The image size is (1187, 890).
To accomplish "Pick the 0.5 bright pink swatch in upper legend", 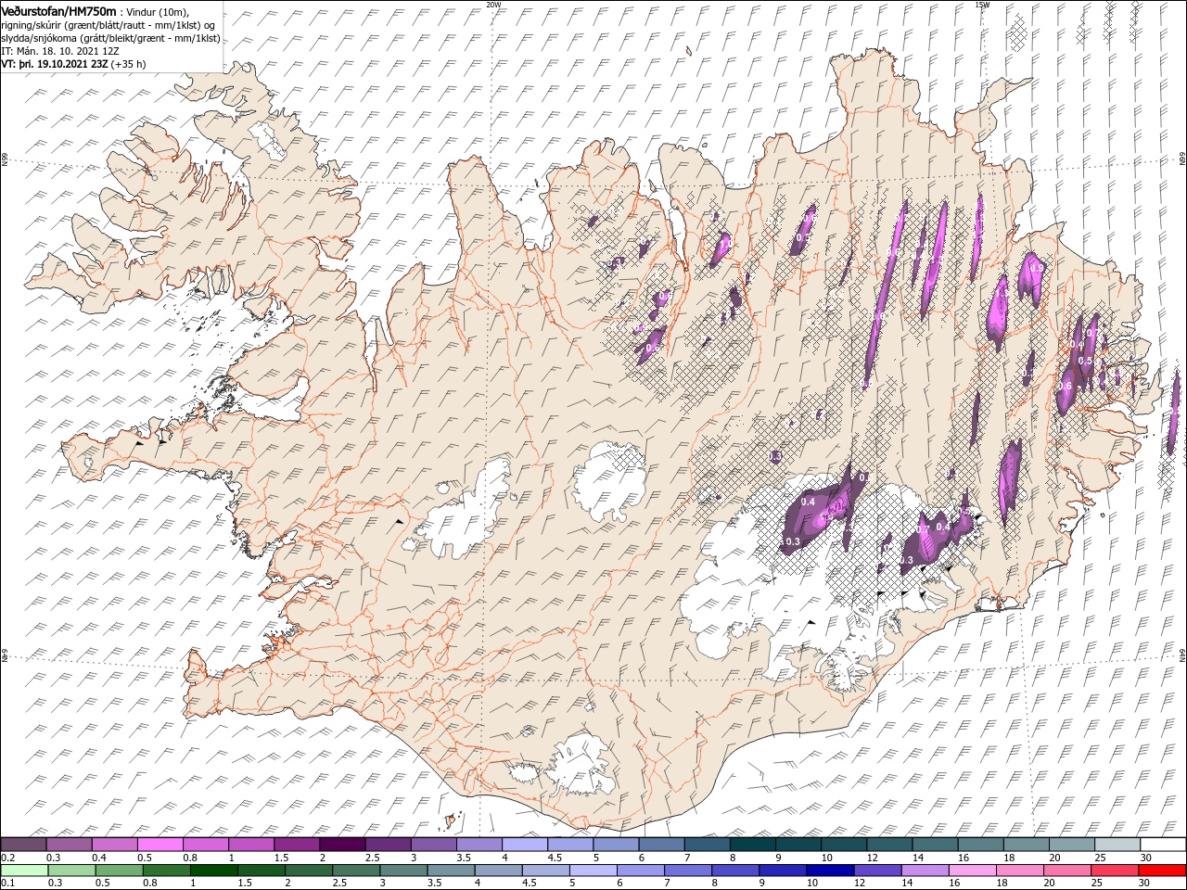I will tap(160, 845).
